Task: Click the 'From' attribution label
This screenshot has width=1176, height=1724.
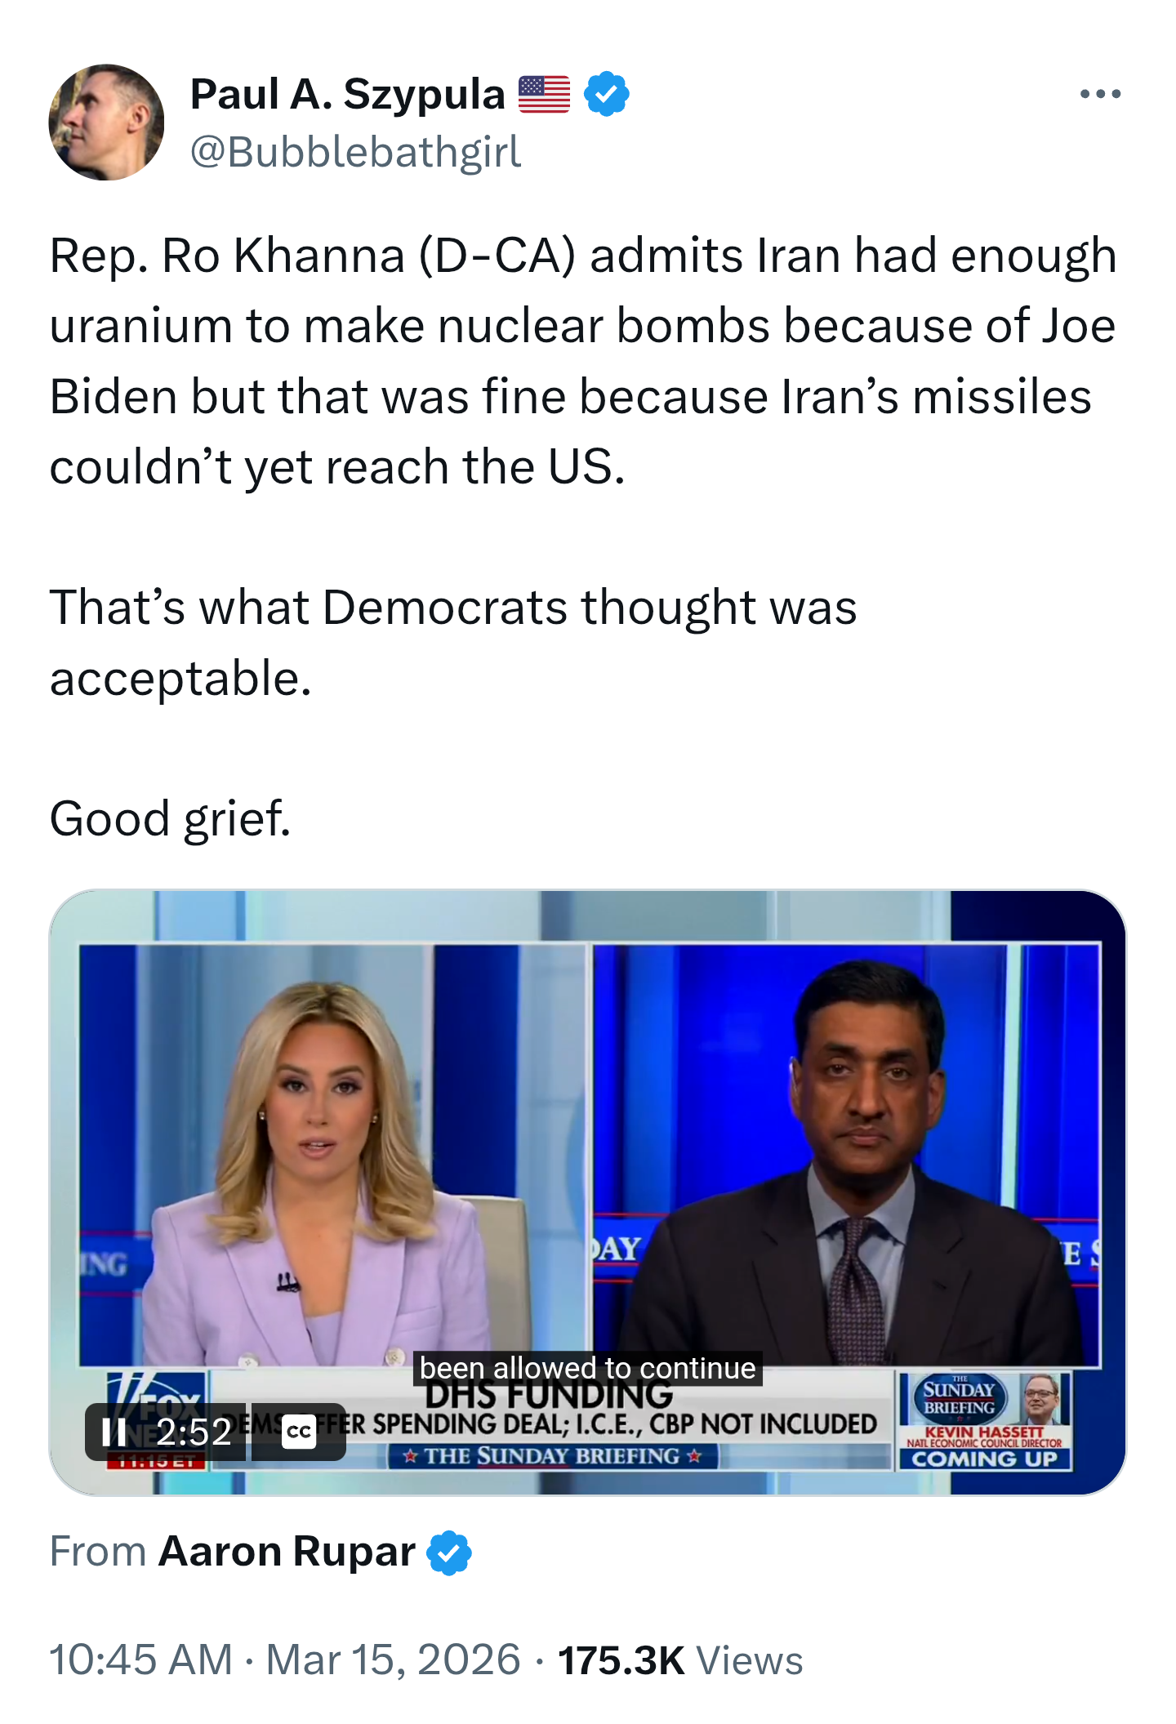Action: coord(98,1552)
